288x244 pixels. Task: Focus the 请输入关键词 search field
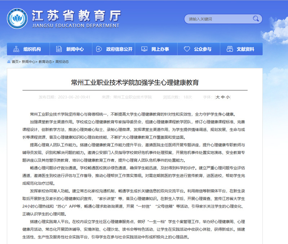point(218,19)
